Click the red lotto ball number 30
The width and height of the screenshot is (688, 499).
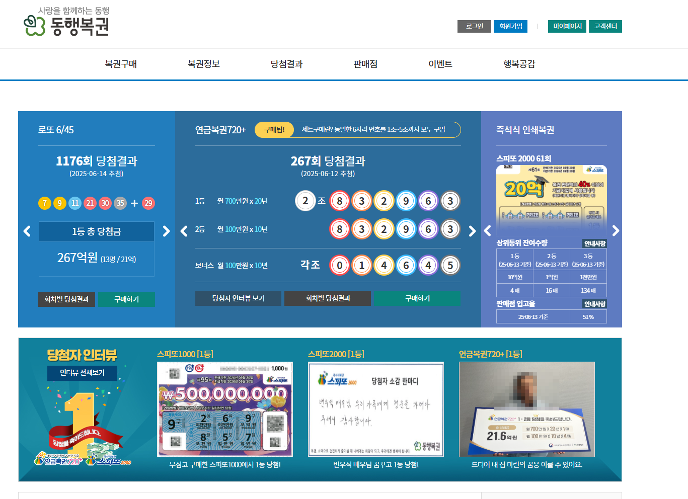[105, 203]
